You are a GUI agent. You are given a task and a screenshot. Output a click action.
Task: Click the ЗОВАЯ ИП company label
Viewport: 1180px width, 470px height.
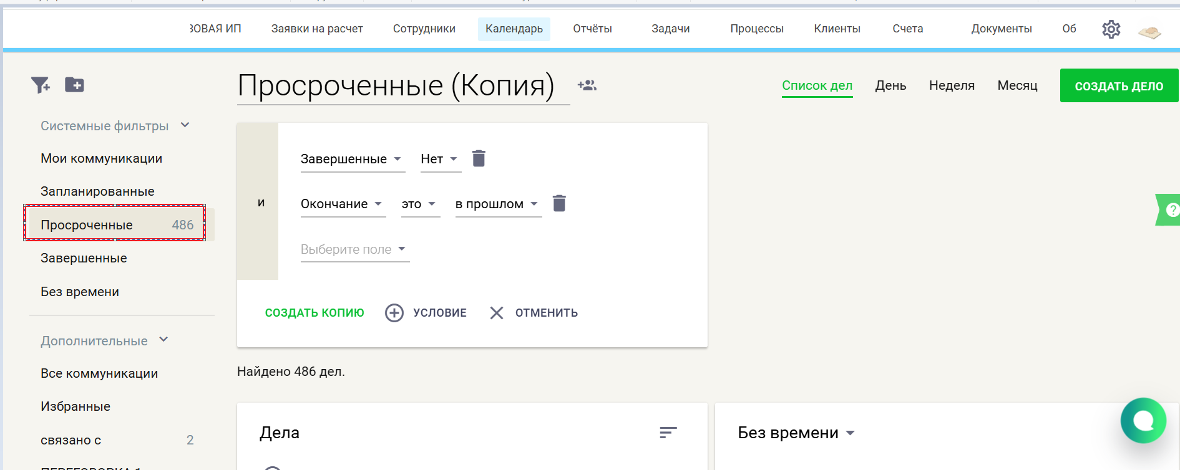(x=215, y=29)
